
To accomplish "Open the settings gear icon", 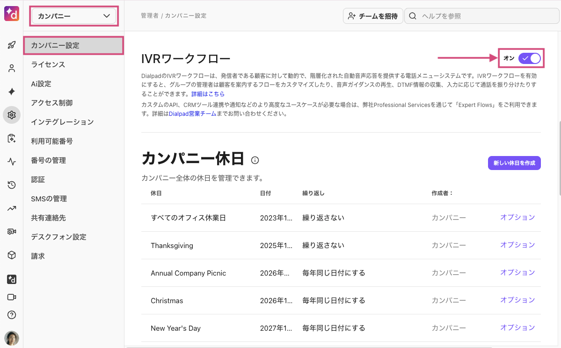I will [12, 115].
